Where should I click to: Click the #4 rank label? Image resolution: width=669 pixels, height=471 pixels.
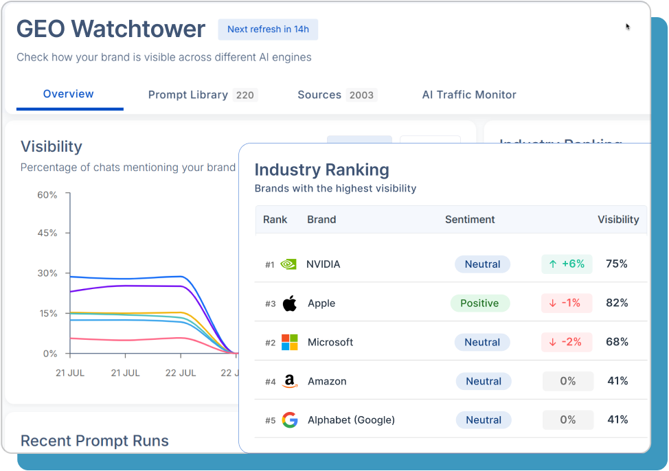[x=271, y=382]
